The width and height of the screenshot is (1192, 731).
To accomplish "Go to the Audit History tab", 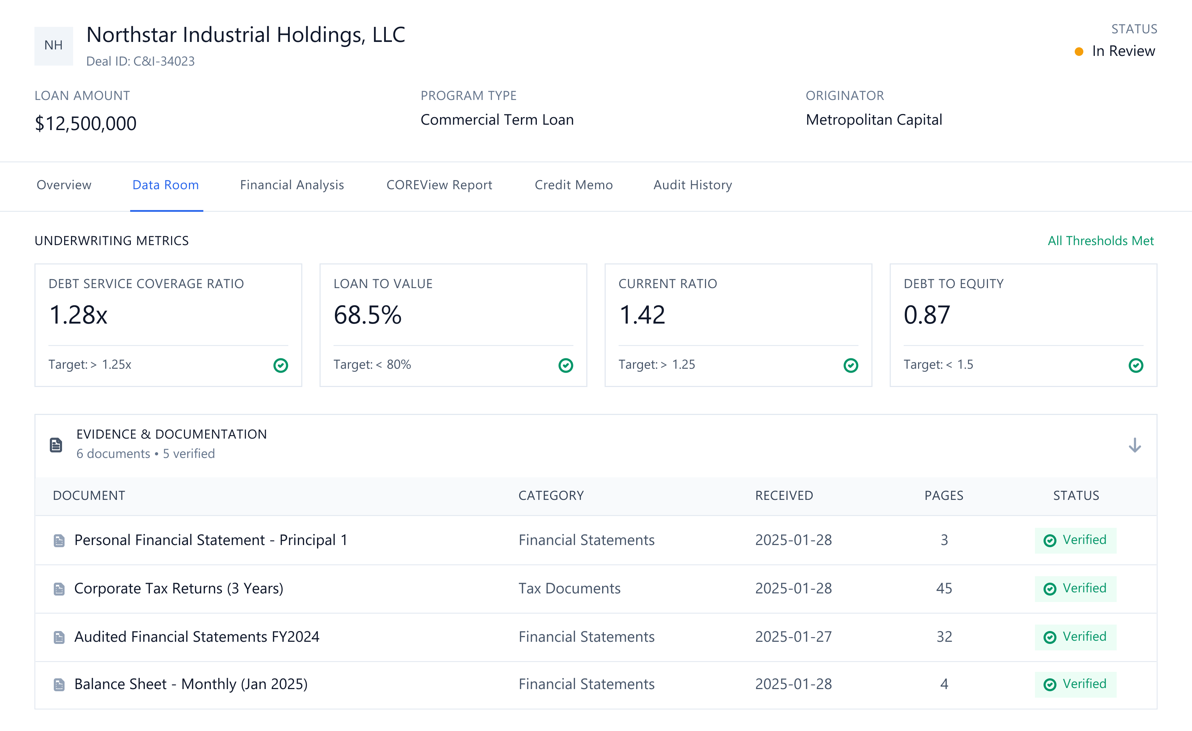I will point(692,185).
